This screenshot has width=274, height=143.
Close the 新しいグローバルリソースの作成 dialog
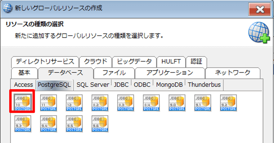click(x=260, y=9)
